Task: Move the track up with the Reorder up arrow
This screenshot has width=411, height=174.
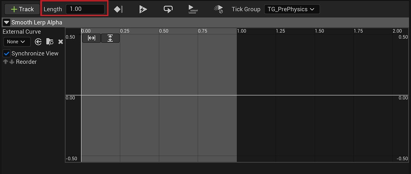Action: pos(6,62)
